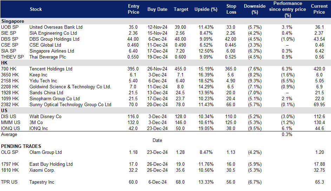Click Yidu Tech performance '(6.5%)'
331x191 pixels.
tap(287, 81)
